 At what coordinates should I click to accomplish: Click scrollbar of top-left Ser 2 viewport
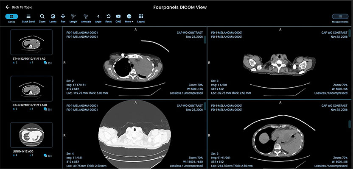[x=205, y=39]
